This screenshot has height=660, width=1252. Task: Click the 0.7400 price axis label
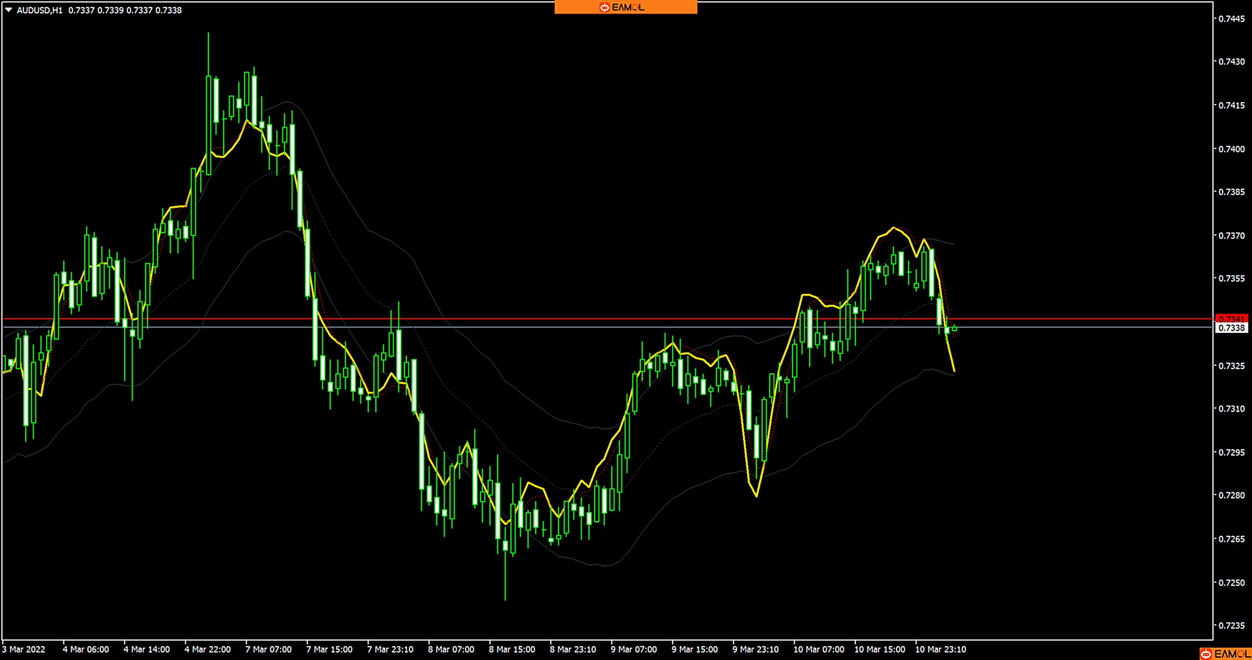1231,149
